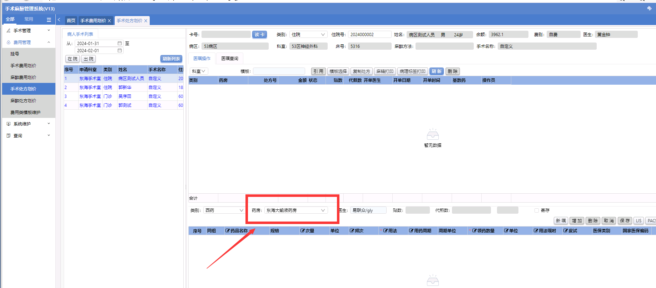Select the 病人手术列表 tab

pyautogui.click(x=80, y=34)
